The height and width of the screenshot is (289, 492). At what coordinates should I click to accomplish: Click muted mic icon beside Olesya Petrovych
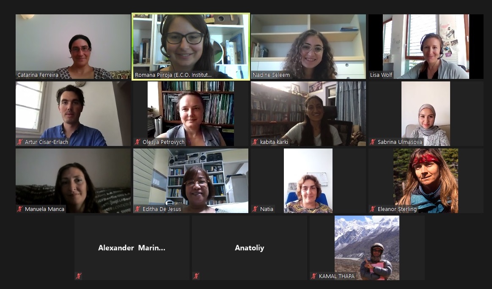click(137, 142)
